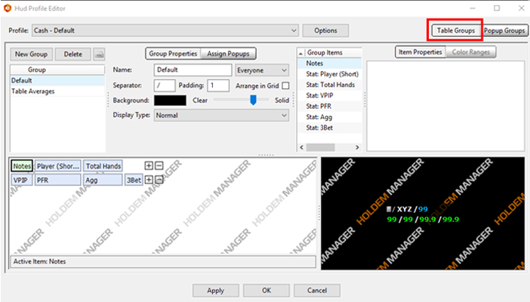Select Stat: Player (Short) item

(330, 74)
